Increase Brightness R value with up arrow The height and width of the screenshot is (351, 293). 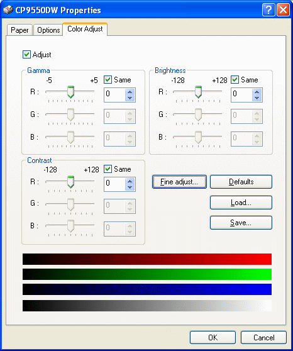tap(257, 92)
